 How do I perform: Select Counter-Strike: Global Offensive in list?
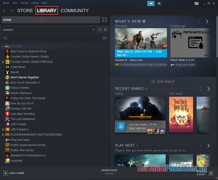31,62
